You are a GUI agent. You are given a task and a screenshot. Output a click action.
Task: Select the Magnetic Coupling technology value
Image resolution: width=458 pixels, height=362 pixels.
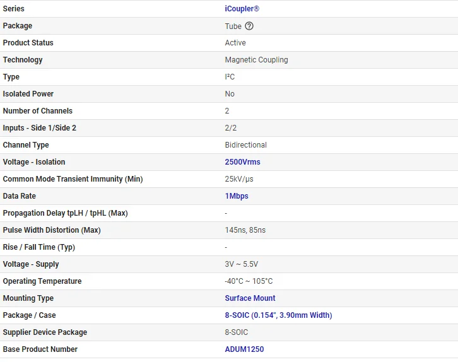(256, 60)
